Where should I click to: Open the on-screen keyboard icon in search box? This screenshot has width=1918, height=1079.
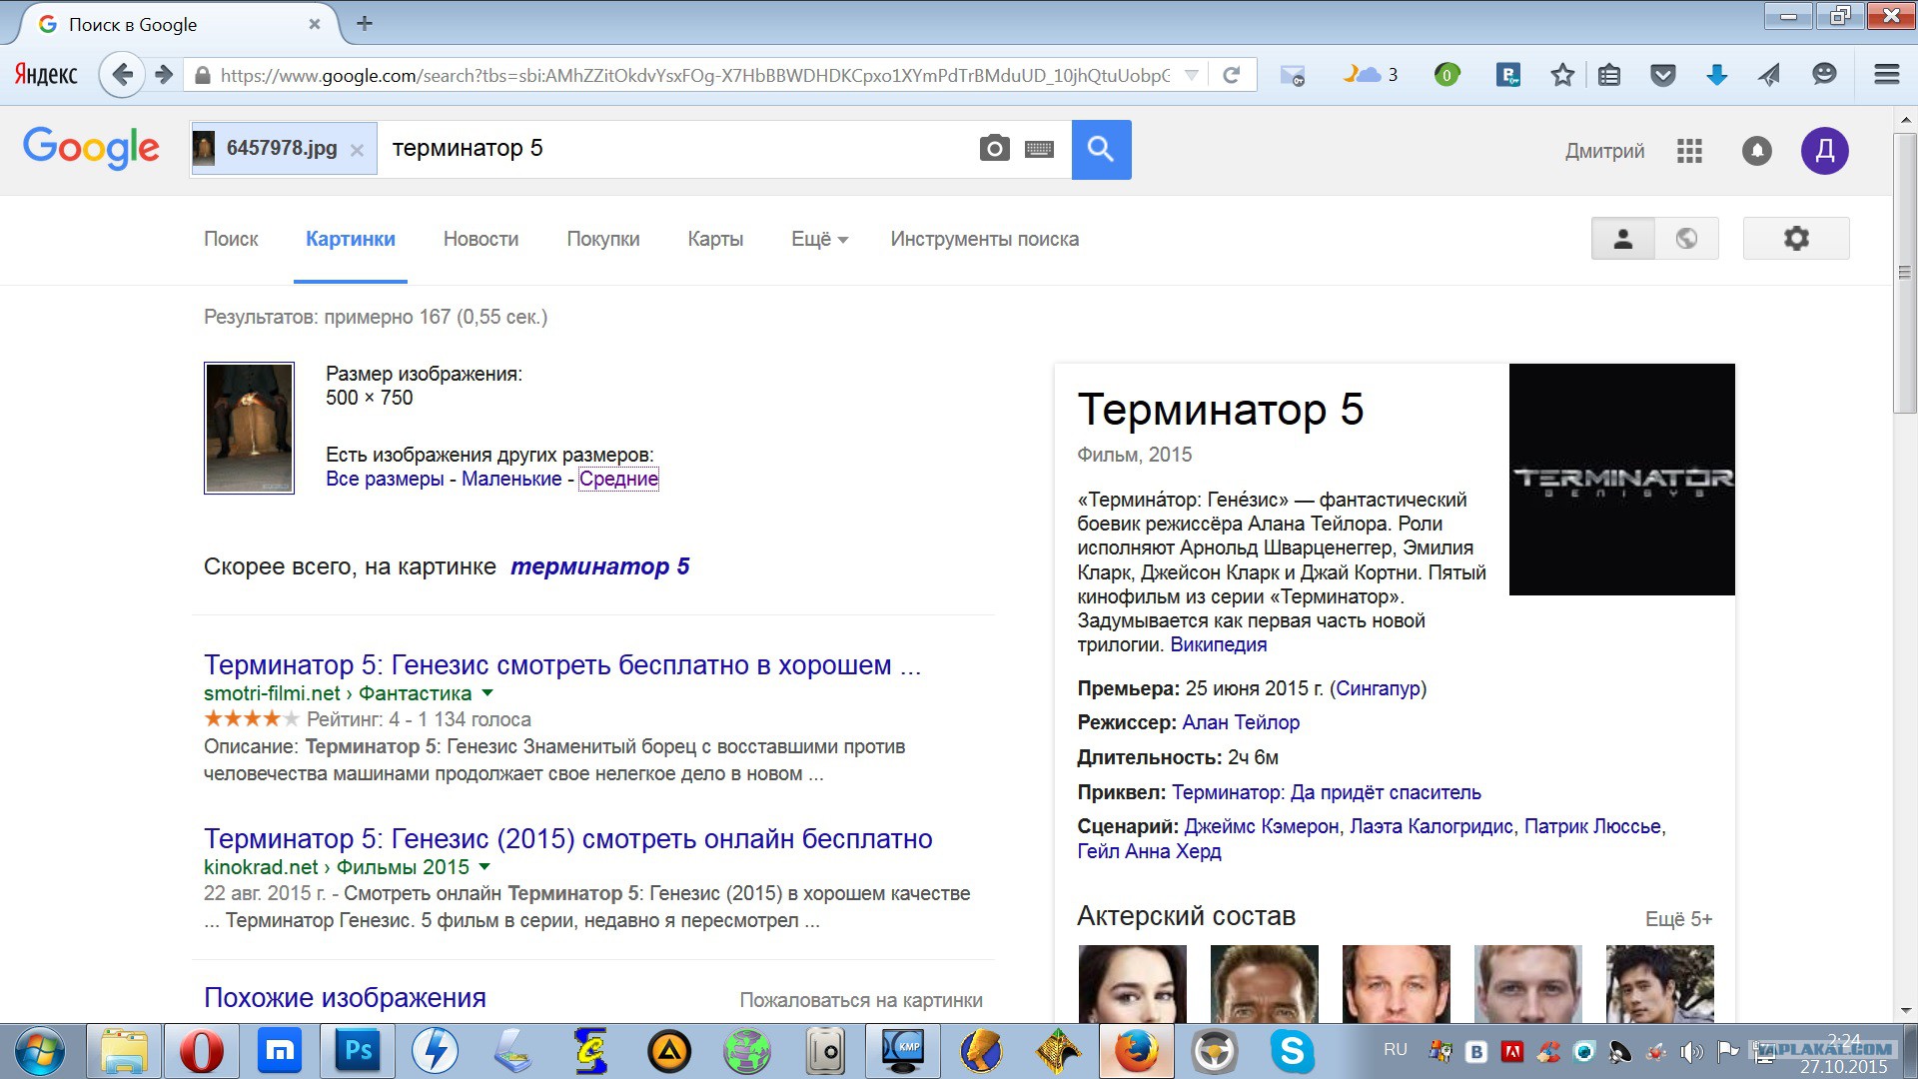pos(1039,149)
